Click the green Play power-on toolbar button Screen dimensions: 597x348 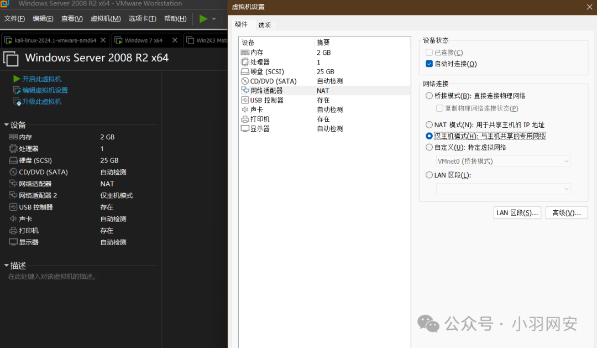click(203, 19)
